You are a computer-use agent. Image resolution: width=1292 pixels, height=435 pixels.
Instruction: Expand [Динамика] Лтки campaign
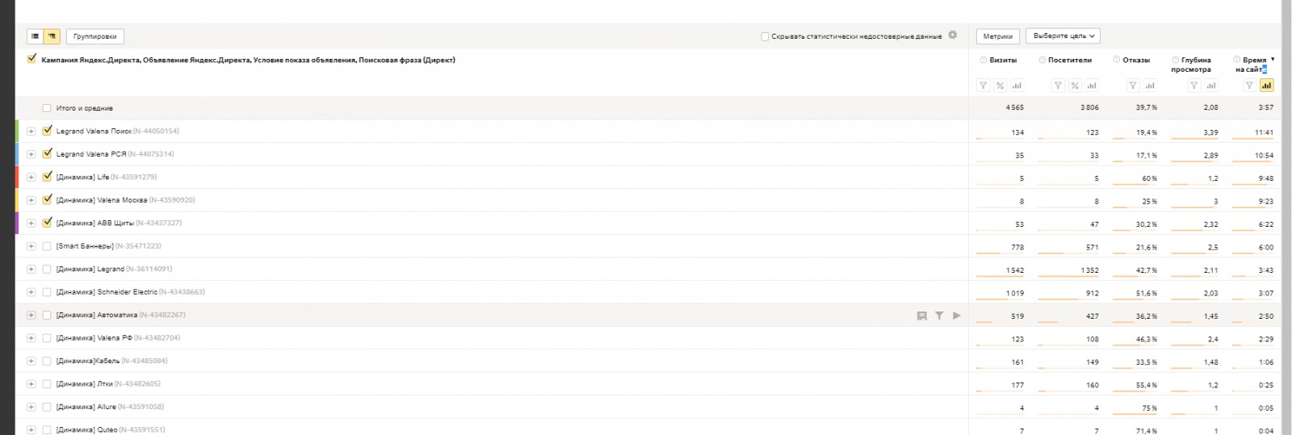point(31,384)
